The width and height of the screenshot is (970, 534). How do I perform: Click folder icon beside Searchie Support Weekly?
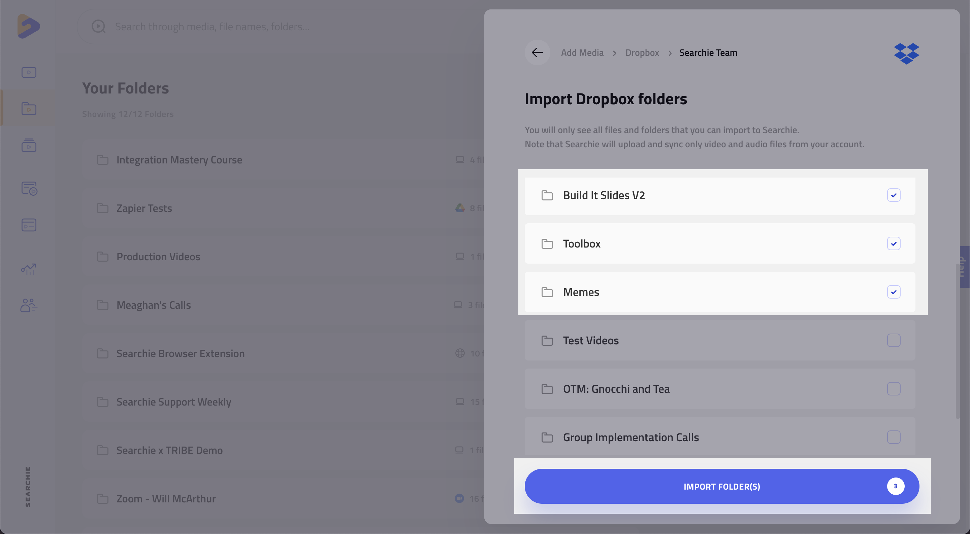click(x=102, y=402)
